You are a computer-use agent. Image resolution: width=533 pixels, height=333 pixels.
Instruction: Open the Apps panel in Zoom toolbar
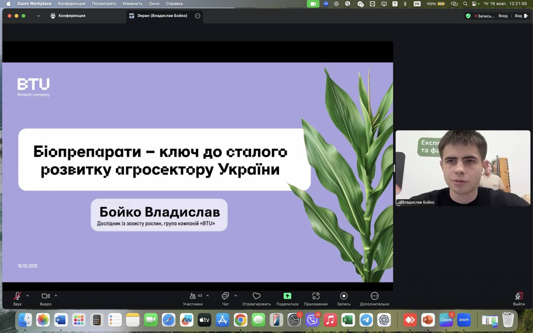click(x=316, y=296)
